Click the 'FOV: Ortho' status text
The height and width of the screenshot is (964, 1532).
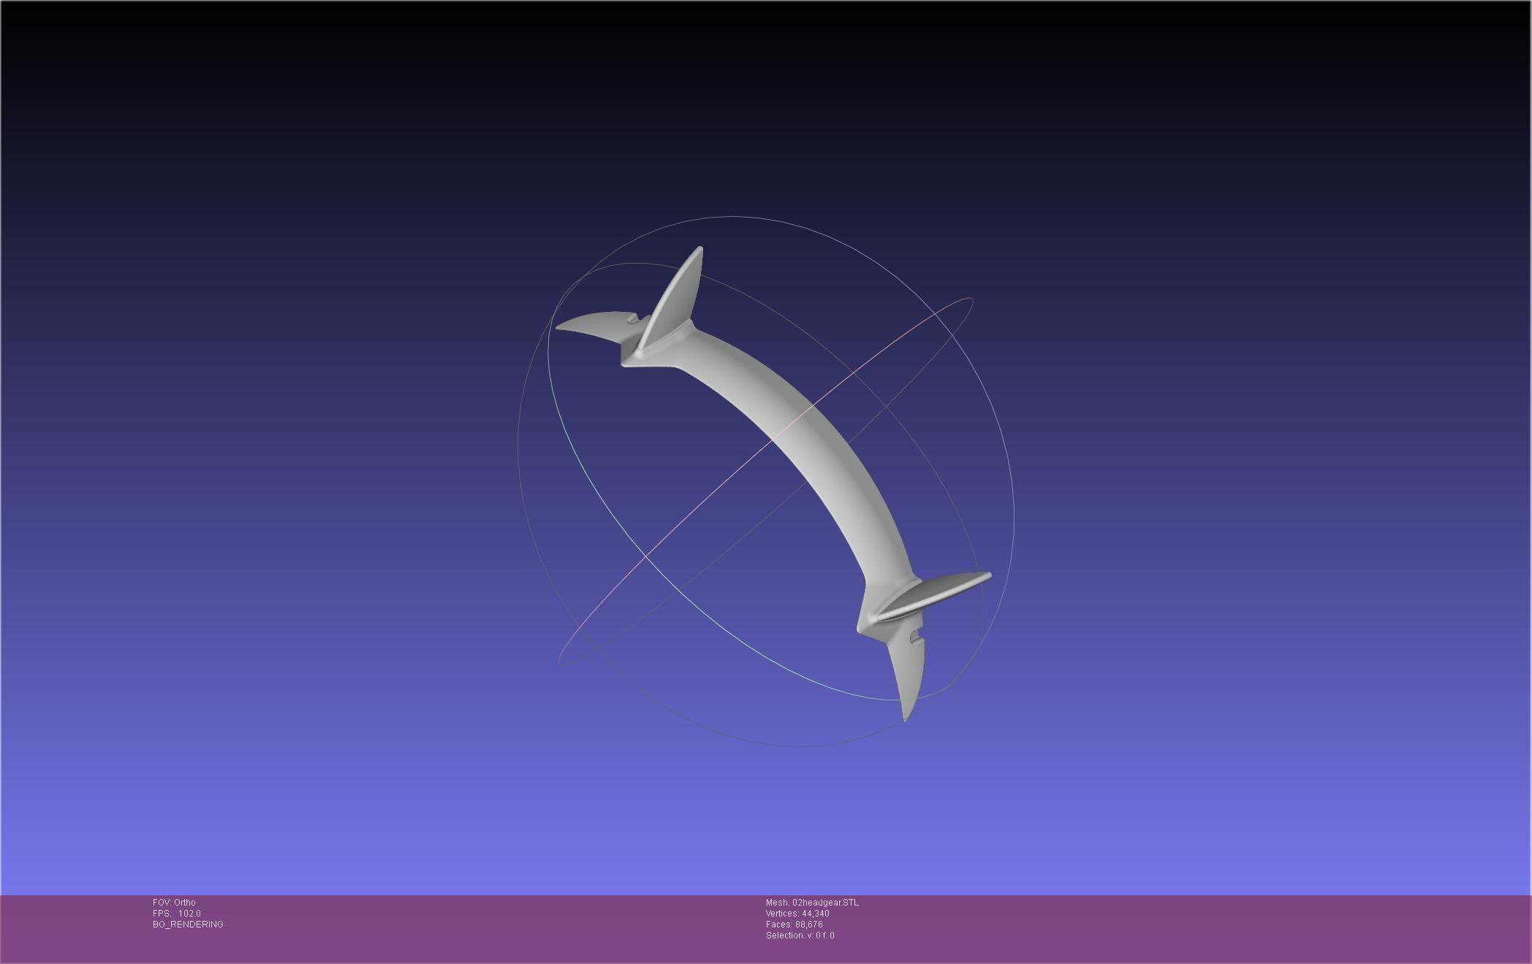click(x=174, y=903)
